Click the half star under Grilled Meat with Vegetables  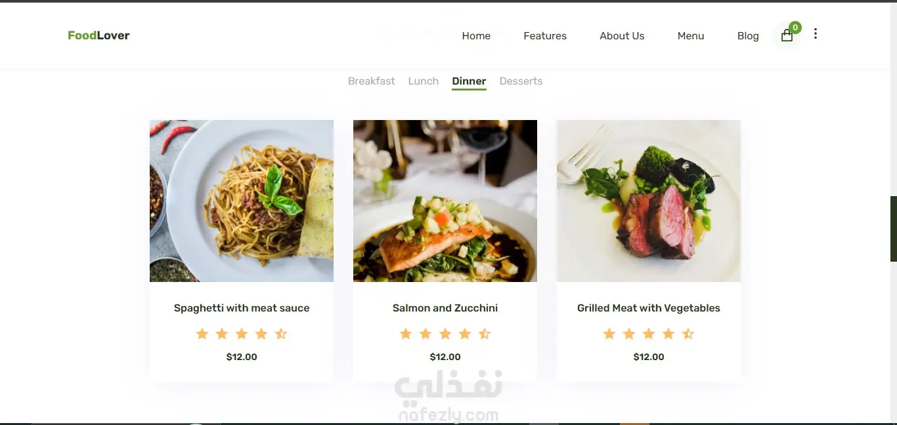tap(688, 334)
